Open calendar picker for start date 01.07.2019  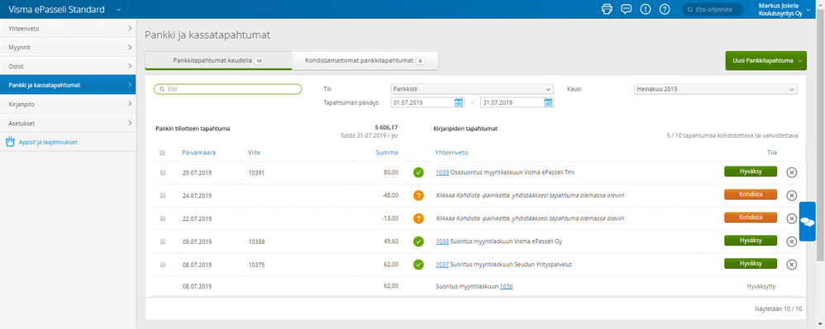458,102
